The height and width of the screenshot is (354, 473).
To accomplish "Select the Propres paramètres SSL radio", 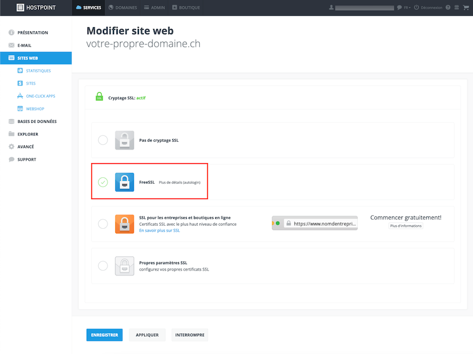I will (x=103, y=266).
